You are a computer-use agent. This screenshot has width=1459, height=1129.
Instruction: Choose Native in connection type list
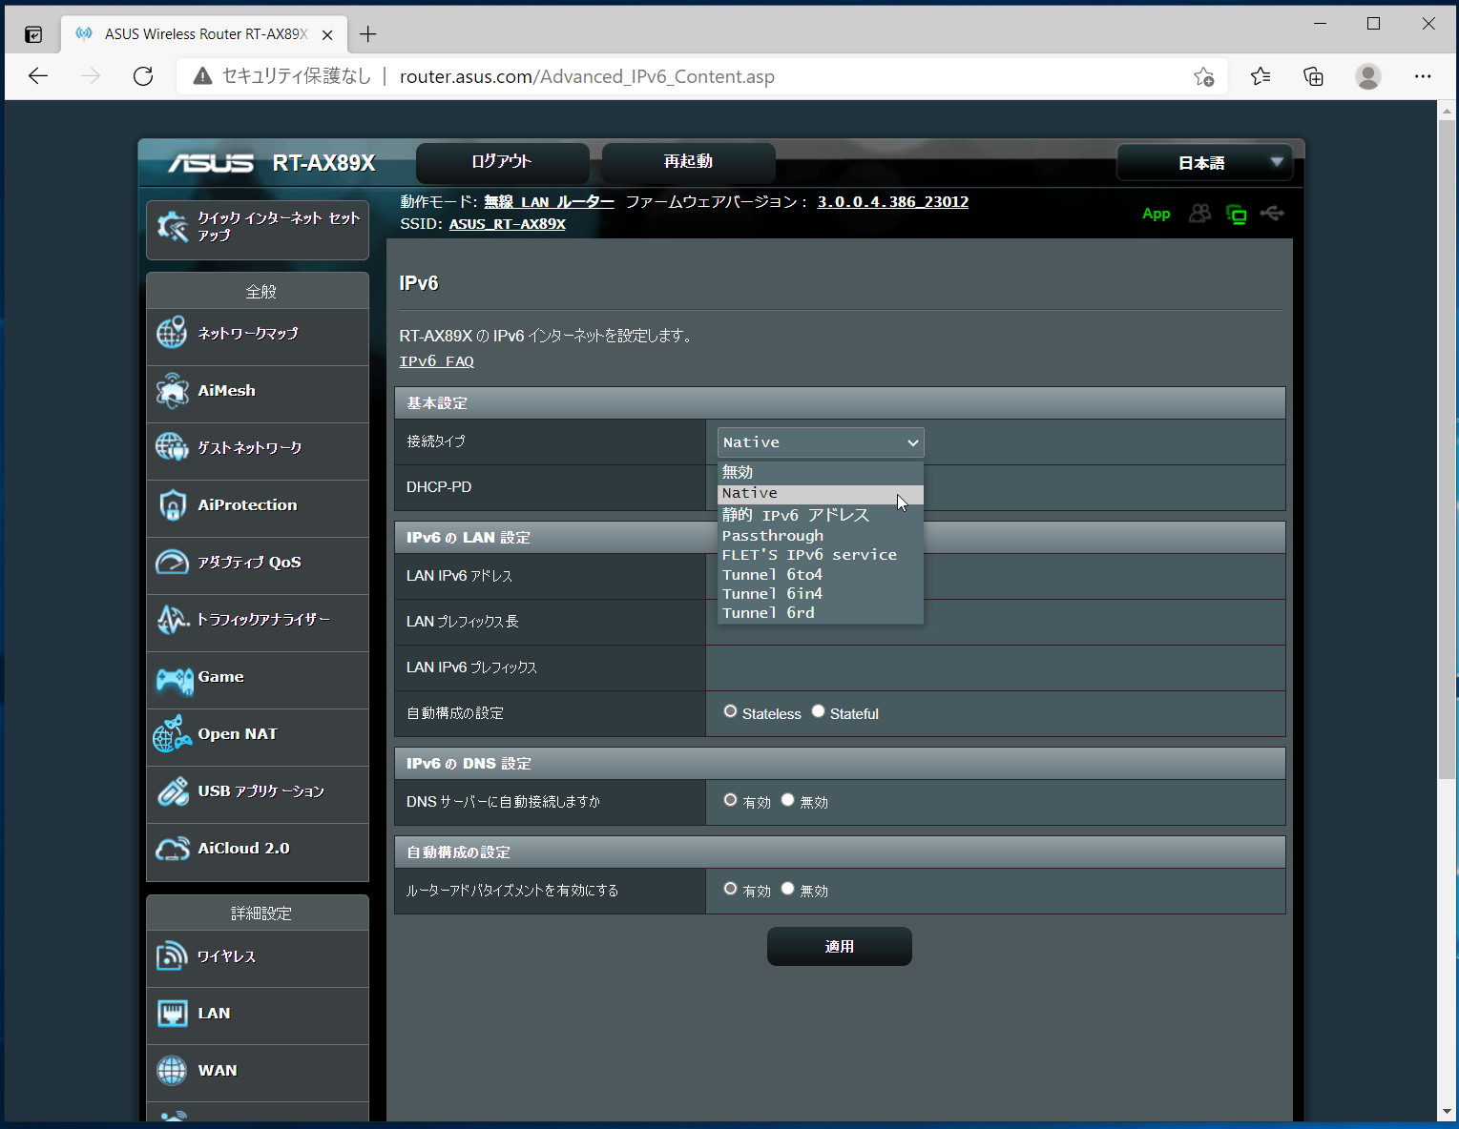point(820,494)
